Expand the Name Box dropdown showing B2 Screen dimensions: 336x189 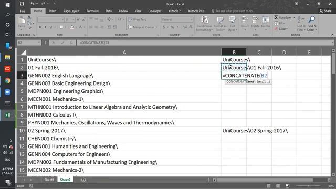click(x=39, y=43)
